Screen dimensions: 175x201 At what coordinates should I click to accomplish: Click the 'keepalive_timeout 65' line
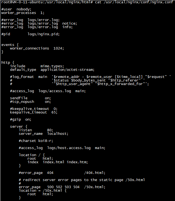pos(34,112)
